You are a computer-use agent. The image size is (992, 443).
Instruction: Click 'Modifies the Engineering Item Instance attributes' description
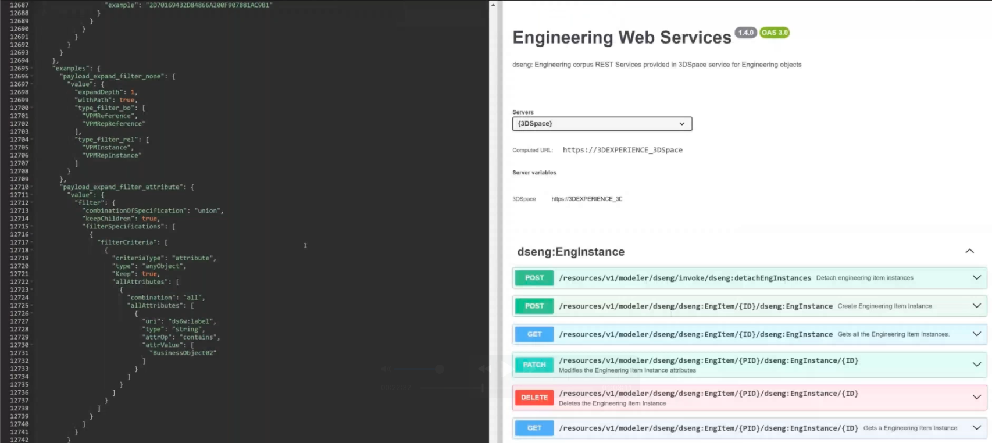pos(627,370)
